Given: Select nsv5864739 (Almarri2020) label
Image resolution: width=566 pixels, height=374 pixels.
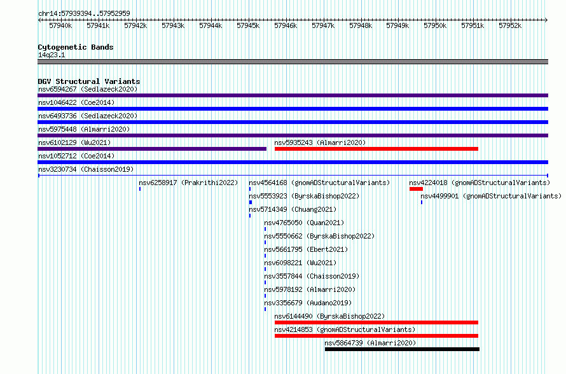Looking at the screenshot, I should (370, 343).
